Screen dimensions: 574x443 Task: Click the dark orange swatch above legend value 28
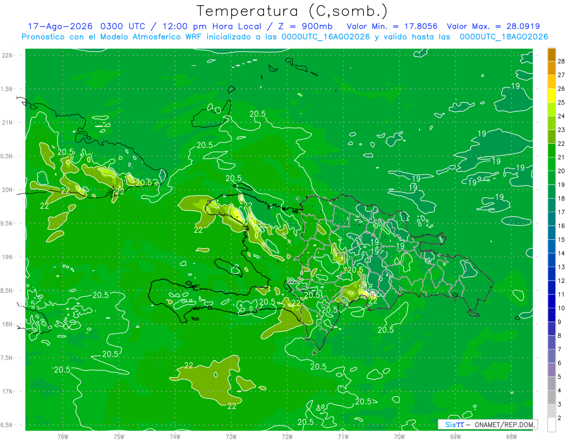point(552,54)
